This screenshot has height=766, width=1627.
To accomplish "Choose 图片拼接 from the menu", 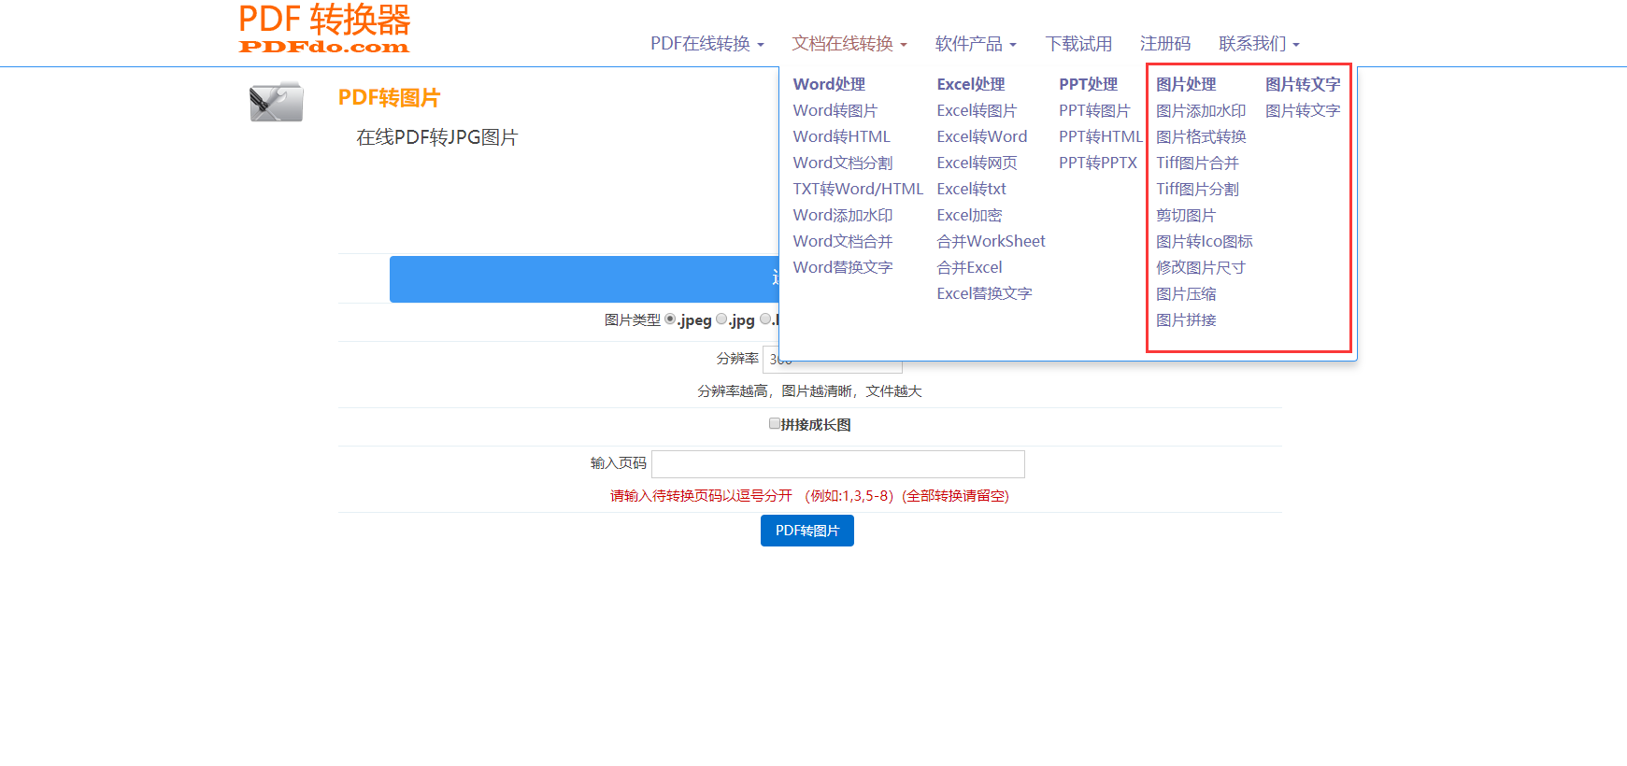I will pyautogui.click(x=1186, y=319).
